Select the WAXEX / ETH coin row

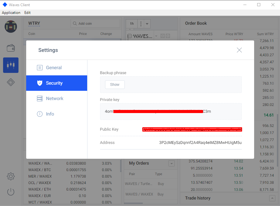[72, 189]
